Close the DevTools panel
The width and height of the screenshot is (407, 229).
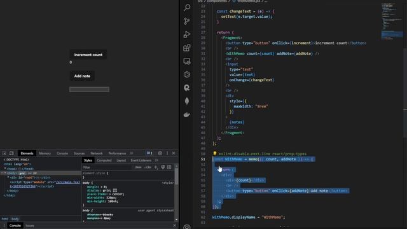[174, 153]
